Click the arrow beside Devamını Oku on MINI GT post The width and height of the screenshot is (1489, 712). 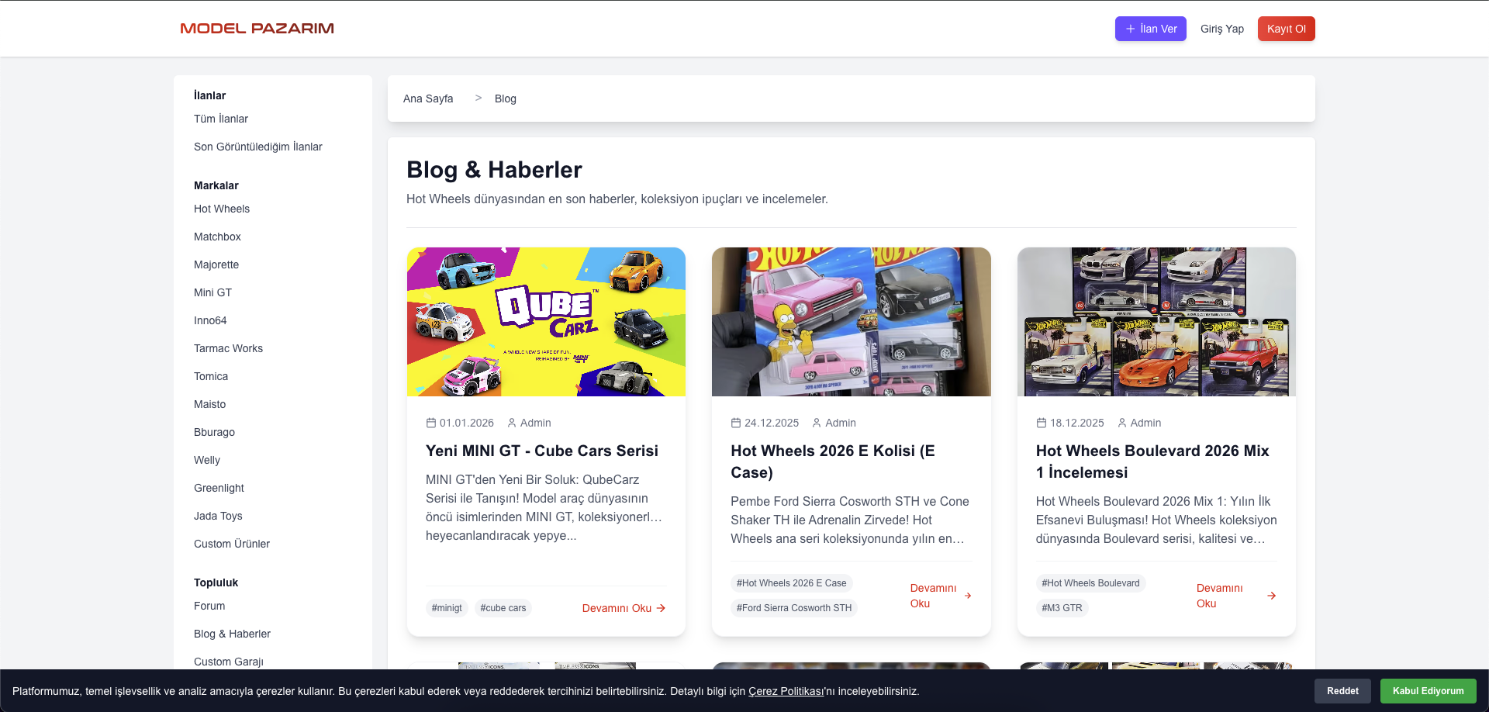tap(661, 608)
